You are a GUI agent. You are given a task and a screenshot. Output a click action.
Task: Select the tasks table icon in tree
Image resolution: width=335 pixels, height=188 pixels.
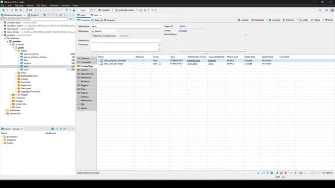tap(22, 66)
